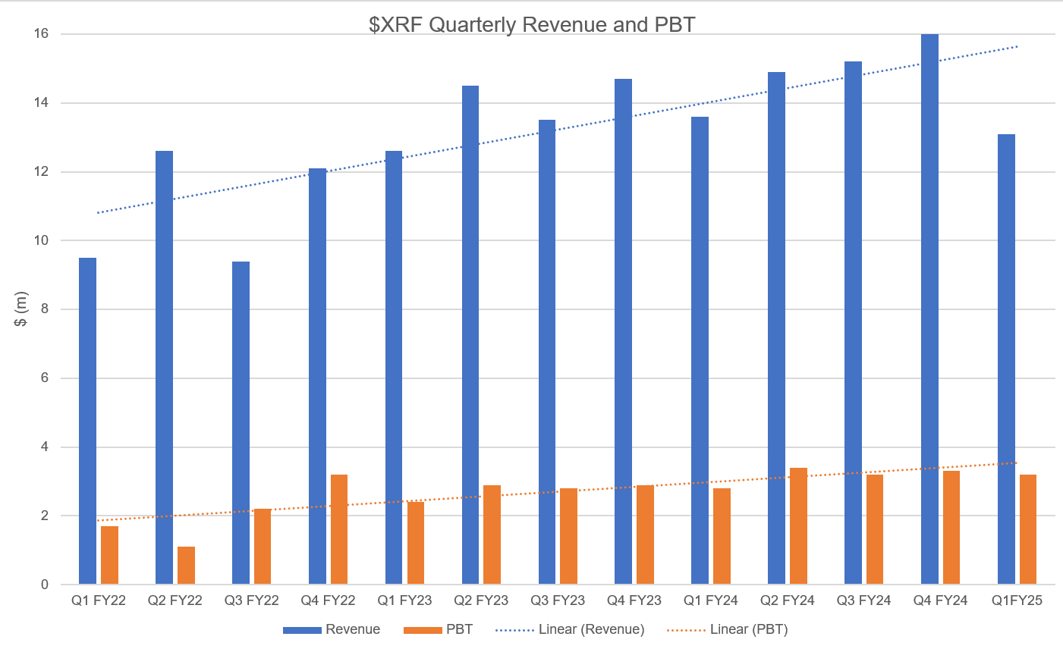Click the y-axis value 0
The image size is (1063, 649).
pos(45,585)
